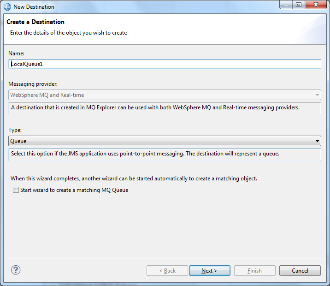This screenshot has height=286, width=330.
Task: Click the Type label above the combo box
Action: point(15,131)
